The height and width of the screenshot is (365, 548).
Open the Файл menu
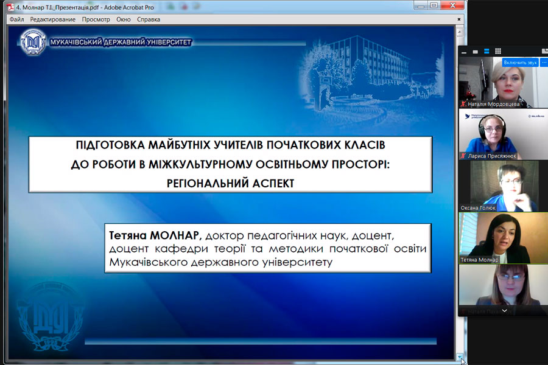coord(16,19)
